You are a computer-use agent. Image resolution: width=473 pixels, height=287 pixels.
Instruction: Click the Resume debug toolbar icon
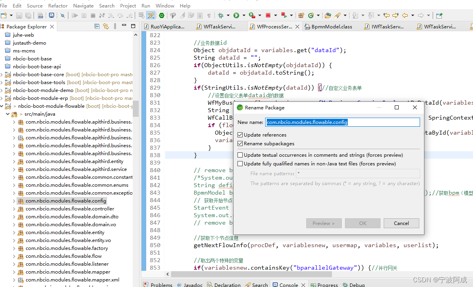[75, 15]
